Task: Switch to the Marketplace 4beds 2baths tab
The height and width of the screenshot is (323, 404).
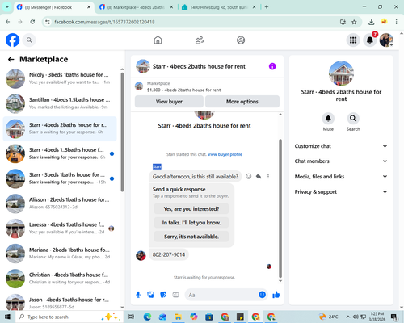Action: click(136, 7)
